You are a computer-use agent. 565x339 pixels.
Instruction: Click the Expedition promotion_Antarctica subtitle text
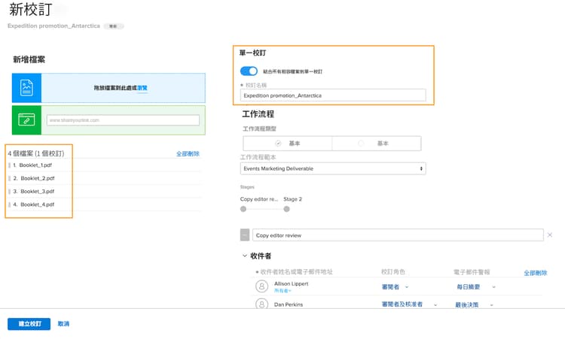[x=53, y=26]
